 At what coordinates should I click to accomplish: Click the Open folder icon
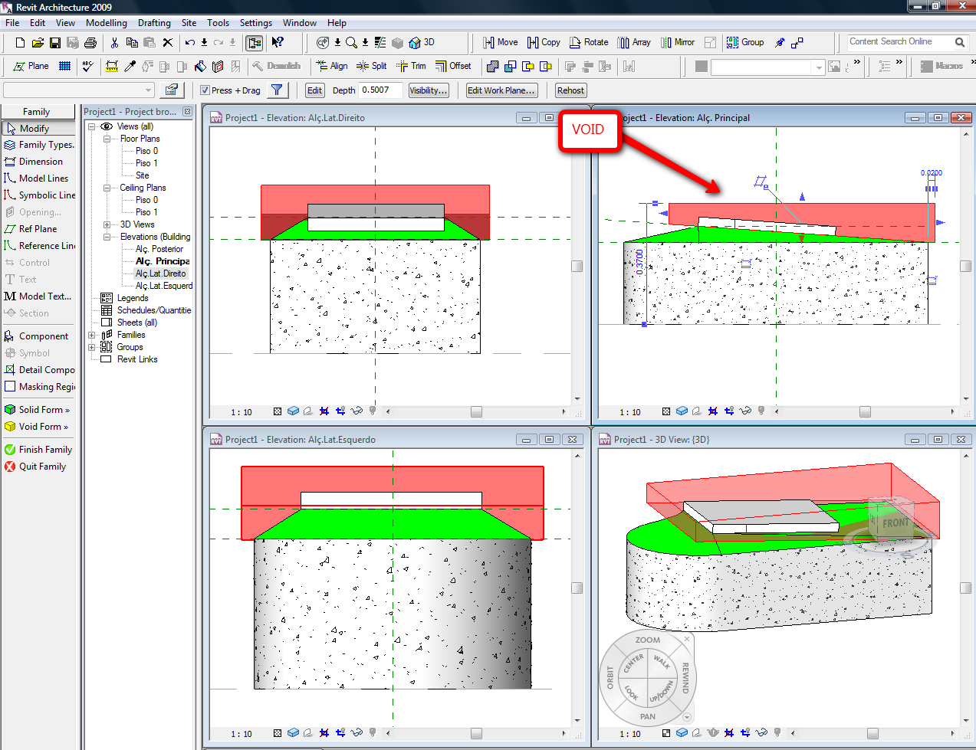pyautogui.click(x=37, y=43)
